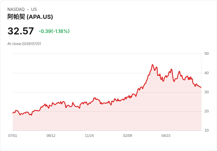The width and height of the screenshot is (217, 151).
Task: Click the first data point of the price line
Action: coord(13,113)
